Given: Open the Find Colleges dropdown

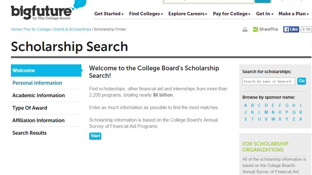Looking at the screenshot, I should [146, 14].
